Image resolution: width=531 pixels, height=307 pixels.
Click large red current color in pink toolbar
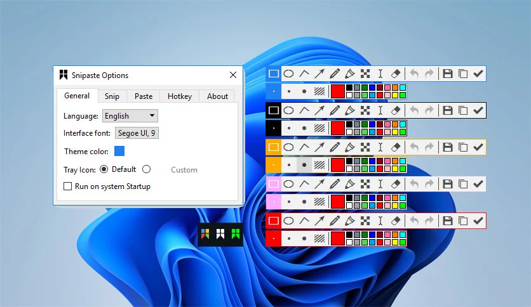(x=338, y=202)
